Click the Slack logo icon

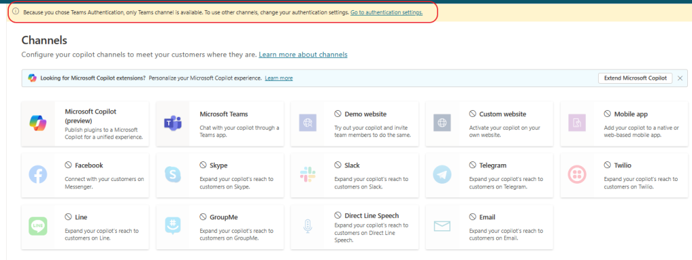pyautogui.click(x=307, y=174)
